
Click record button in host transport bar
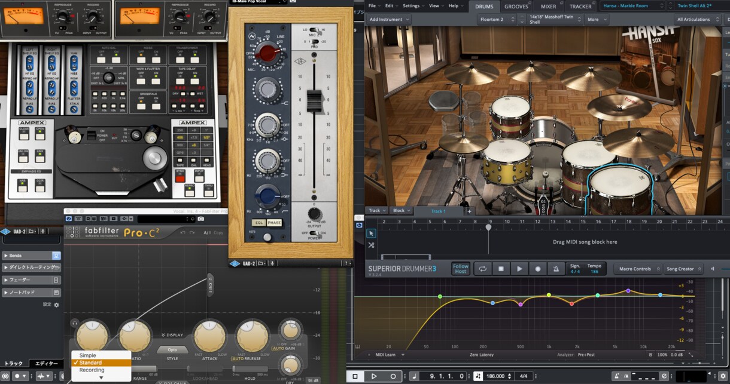pos(393,376)
